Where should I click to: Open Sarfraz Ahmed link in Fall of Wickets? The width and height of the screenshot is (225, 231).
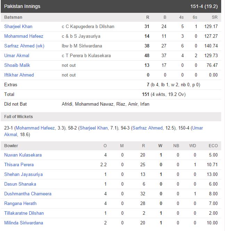(x=148, y=128)
